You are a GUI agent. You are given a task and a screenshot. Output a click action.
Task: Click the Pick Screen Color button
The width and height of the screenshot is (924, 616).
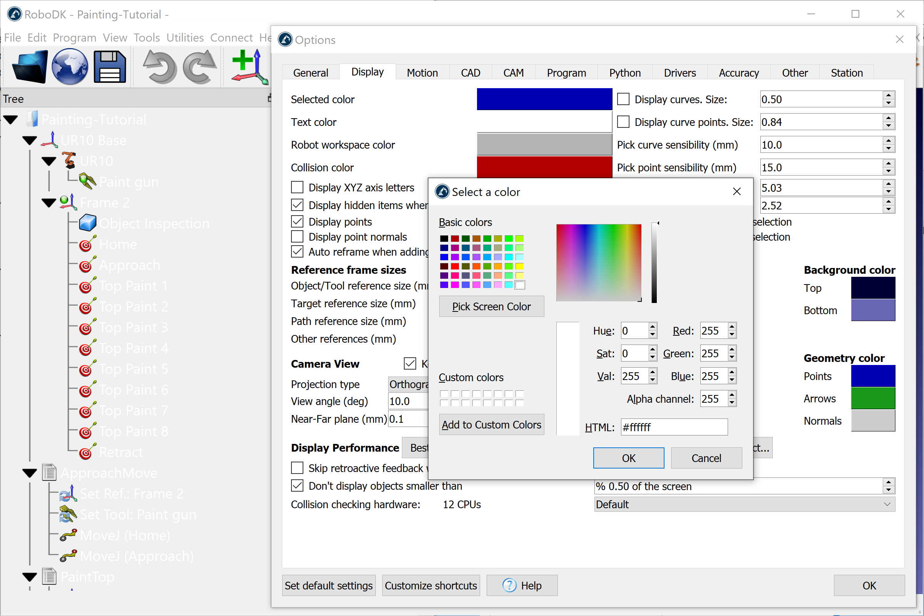[x=491, y=306]
